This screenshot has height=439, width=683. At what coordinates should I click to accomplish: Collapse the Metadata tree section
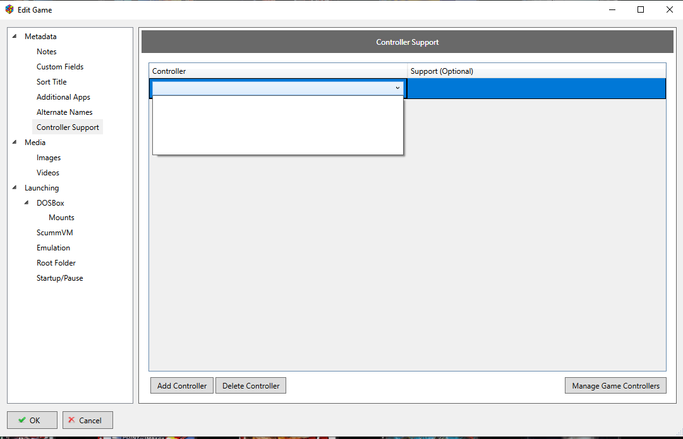pyautogui.click(x=15, y=36)
